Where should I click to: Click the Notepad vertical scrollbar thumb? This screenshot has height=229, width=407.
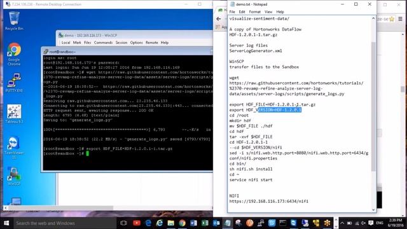[x=373, y=106]
